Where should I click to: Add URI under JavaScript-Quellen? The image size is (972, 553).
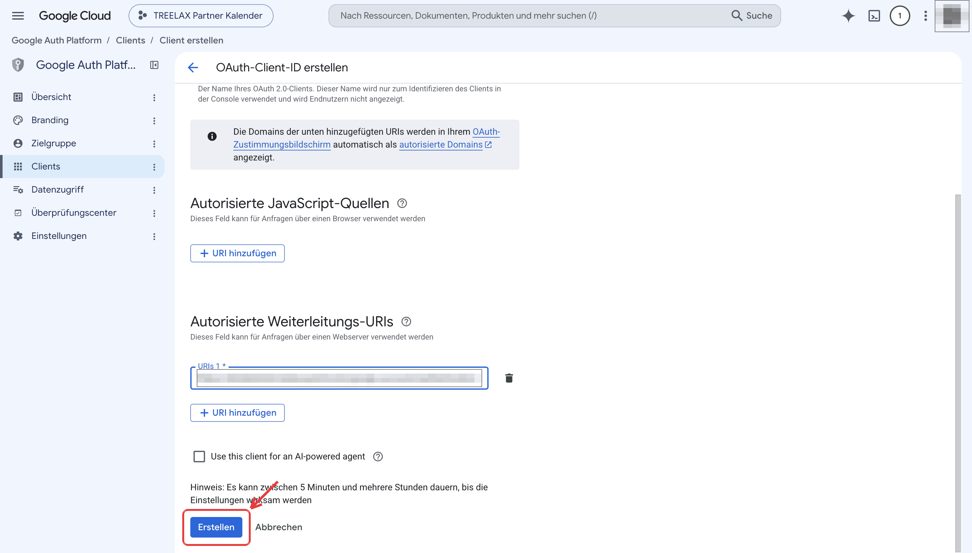(237, 253)
